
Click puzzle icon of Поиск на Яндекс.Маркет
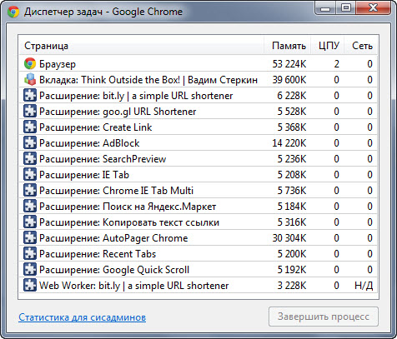click(30, 207)
